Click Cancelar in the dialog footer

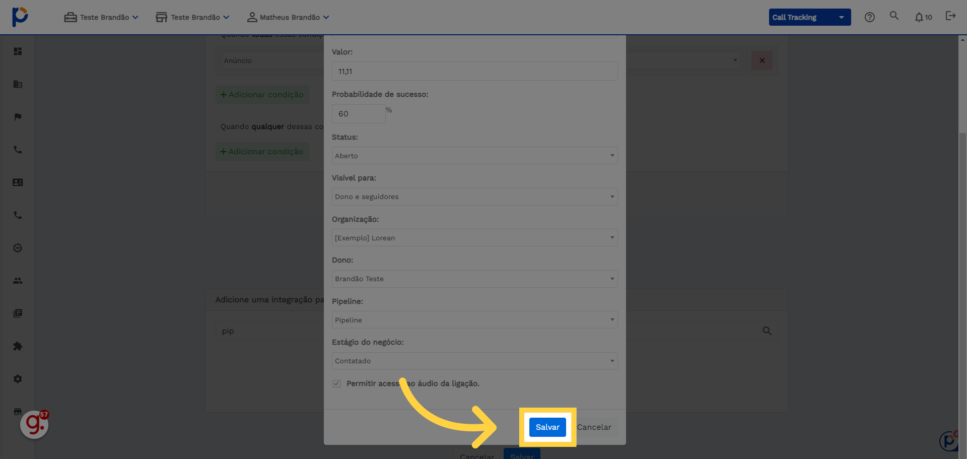[594, 427]
